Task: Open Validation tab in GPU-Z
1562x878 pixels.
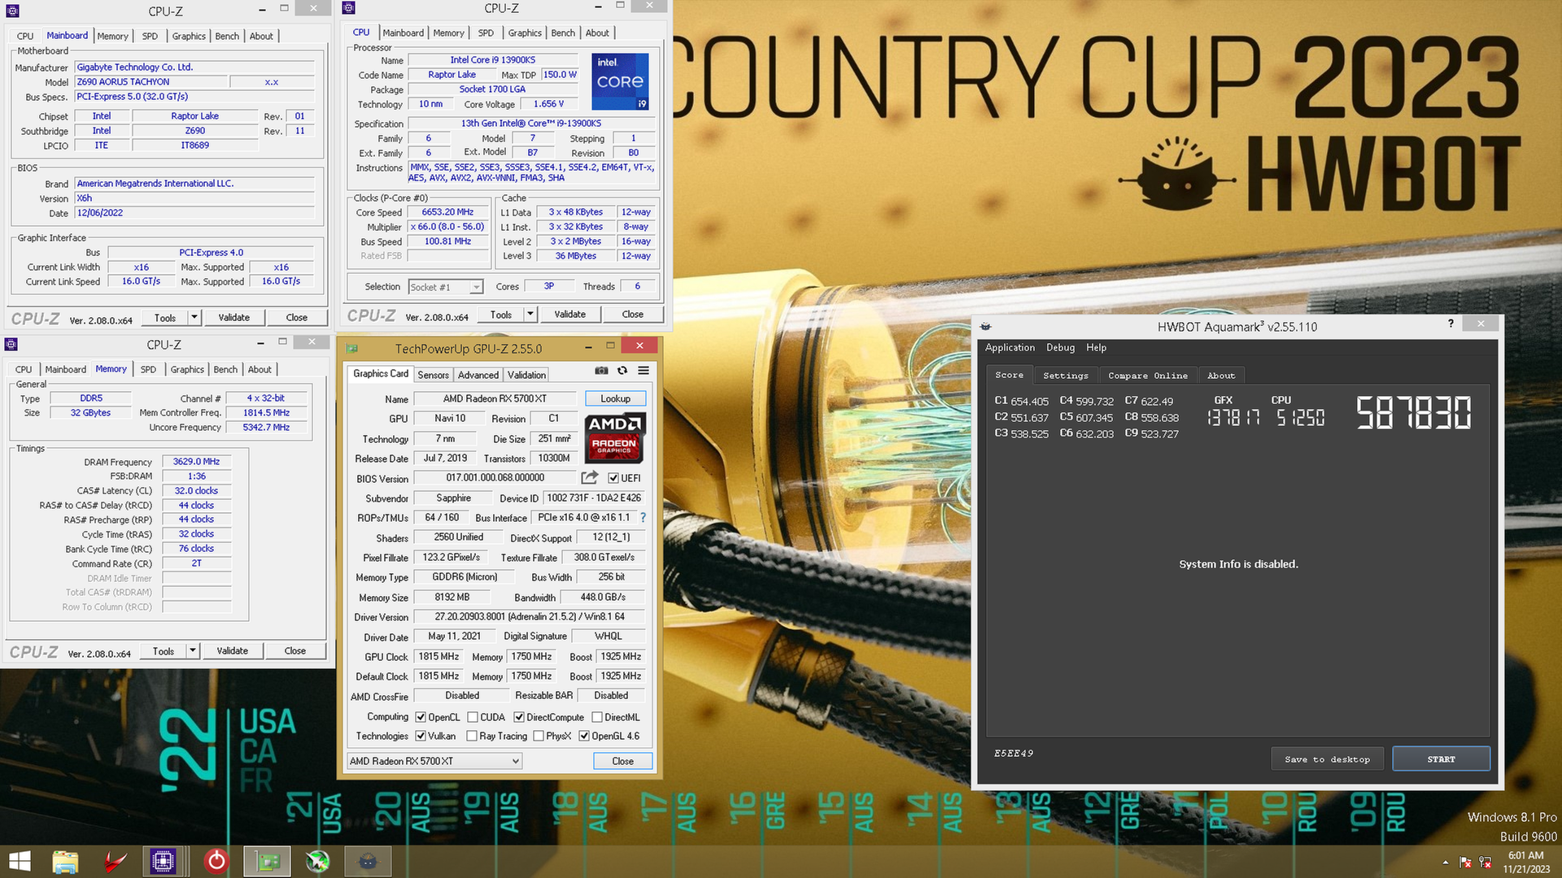Action: [x=526, y=375]
